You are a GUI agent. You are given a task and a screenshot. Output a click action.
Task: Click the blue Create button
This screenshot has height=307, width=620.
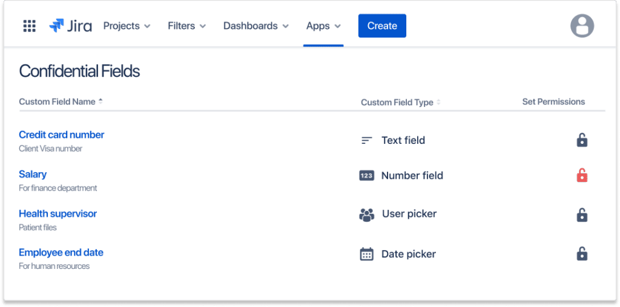(382, 26)
